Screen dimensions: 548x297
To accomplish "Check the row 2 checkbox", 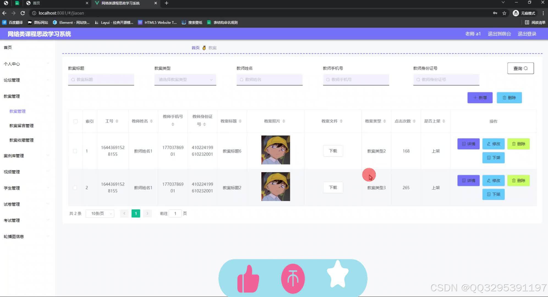I will (75, 188).
